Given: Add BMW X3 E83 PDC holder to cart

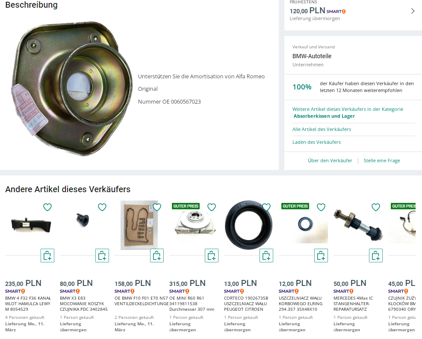Looking at the screenshot, I should (x=102, y=256).
